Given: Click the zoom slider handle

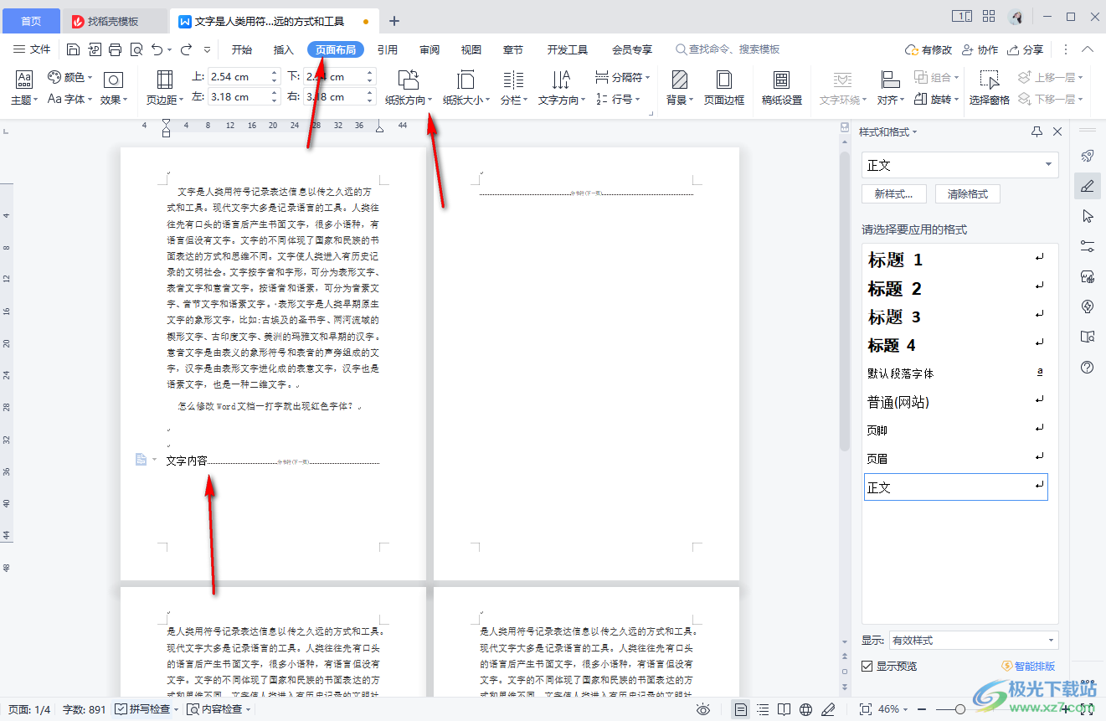Looking at the screenshot, I should 960,709.
